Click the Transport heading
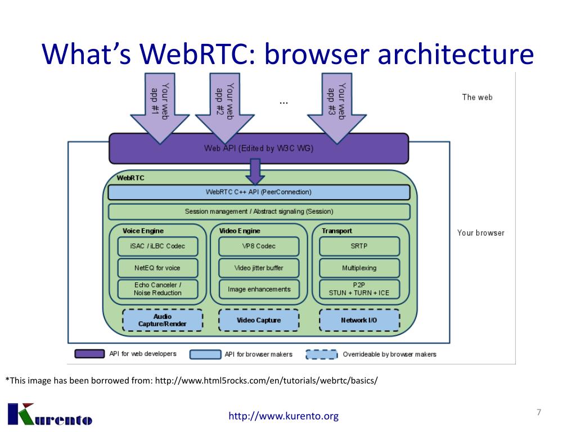Image resolution: width=576 pixels, height=432 pixels. click(x=337, y=231)
